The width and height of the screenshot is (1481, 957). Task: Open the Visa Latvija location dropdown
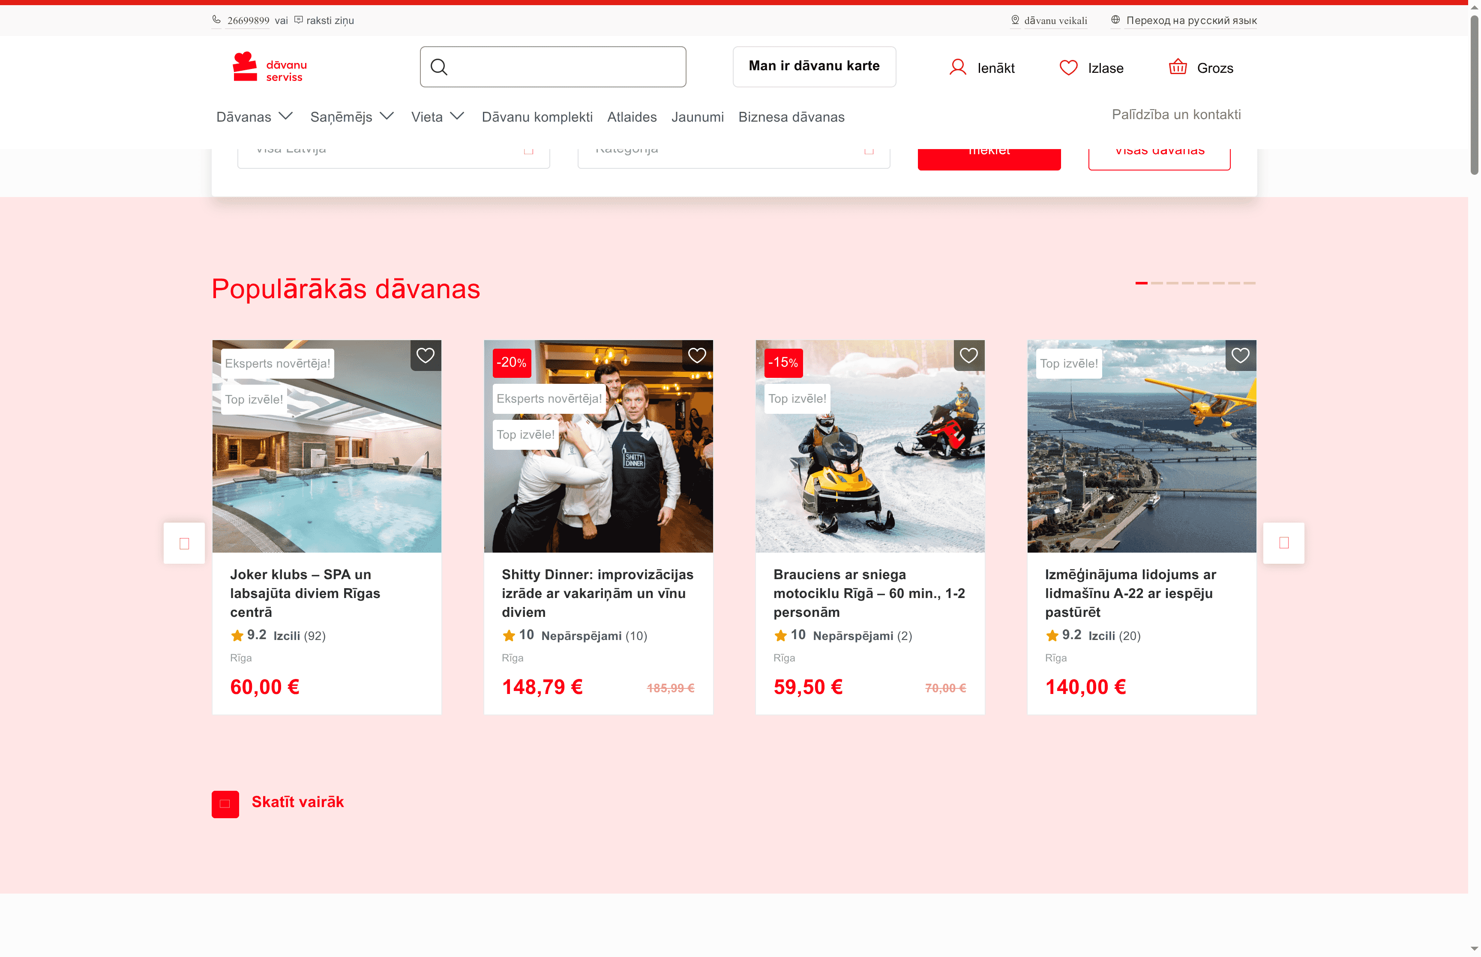click(393, 149)
